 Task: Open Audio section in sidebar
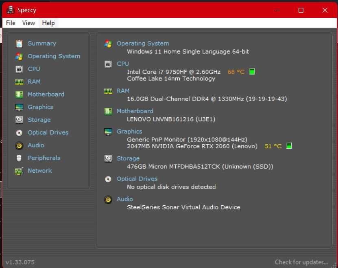point(36,145)
